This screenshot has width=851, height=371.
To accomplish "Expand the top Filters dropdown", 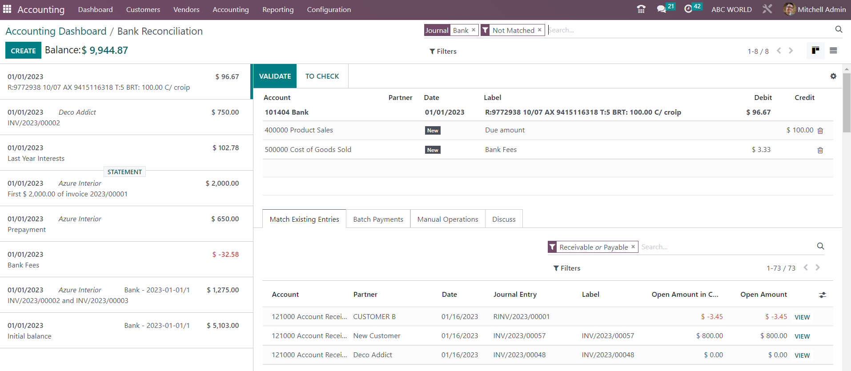I will coord(443,52).
